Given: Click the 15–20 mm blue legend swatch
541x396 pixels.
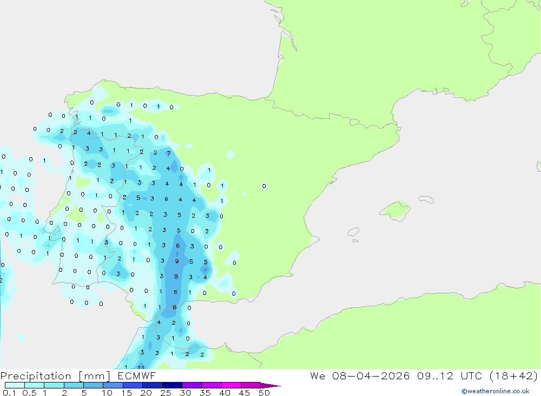Looking at the screenshot, I should pyautogui.click(x=133, y=385).
